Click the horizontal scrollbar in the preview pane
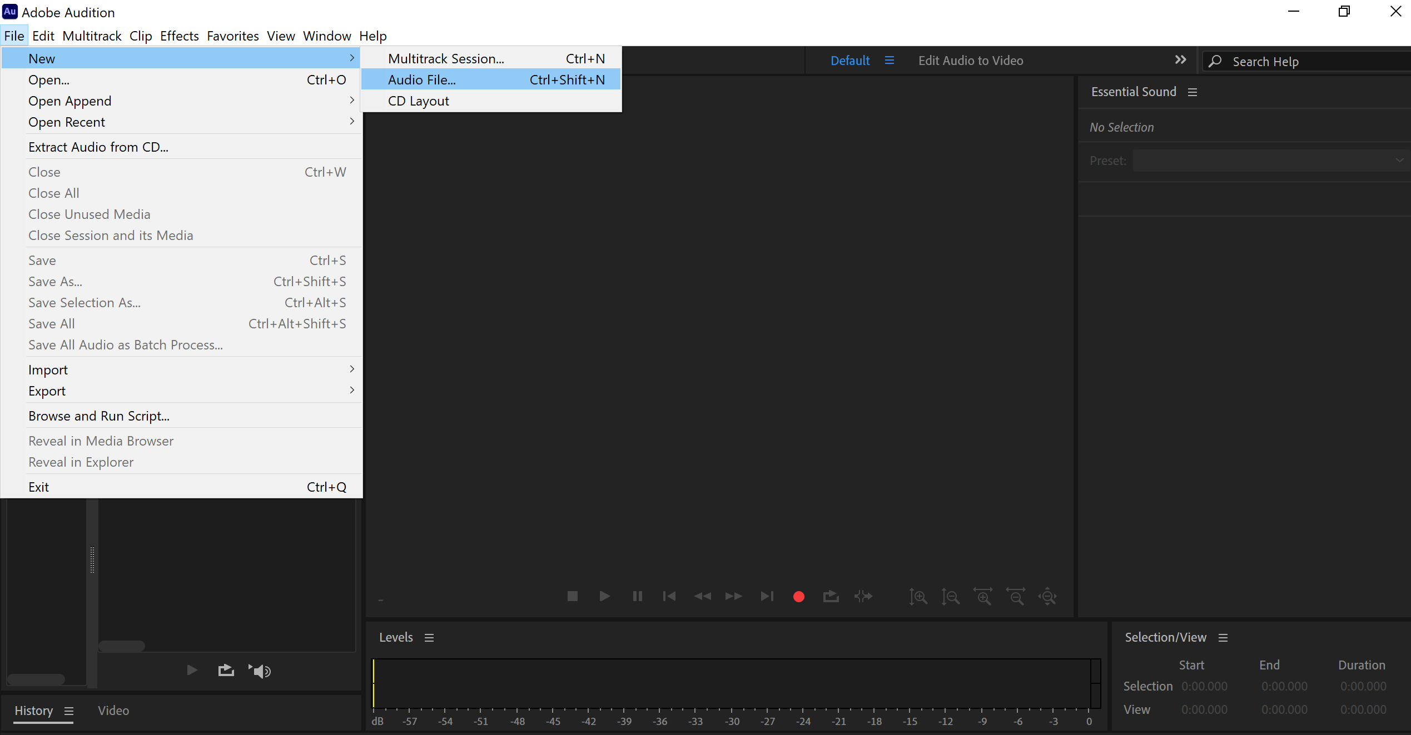 [x=121, y=646]
